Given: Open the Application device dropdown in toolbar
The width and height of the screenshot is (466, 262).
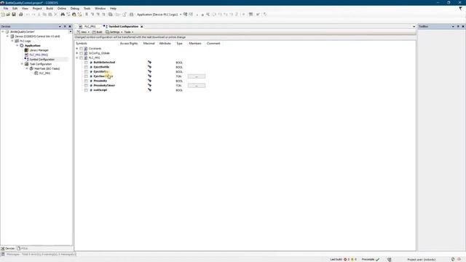Looking at the screenshot, I should pos(181,15).
